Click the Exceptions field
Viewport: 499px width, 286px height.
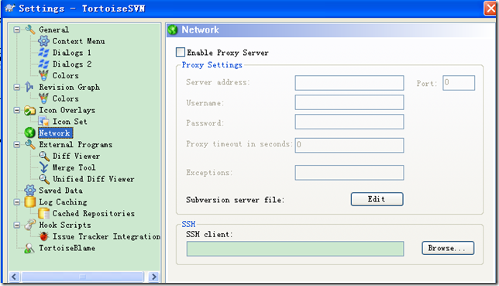[349, 173]
